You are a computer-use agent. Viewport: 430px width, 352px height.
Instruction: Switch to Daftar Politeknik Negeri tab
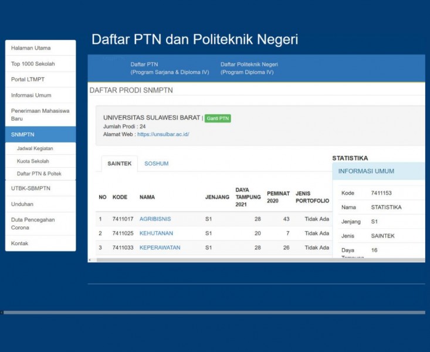click(x=249, y=68)
